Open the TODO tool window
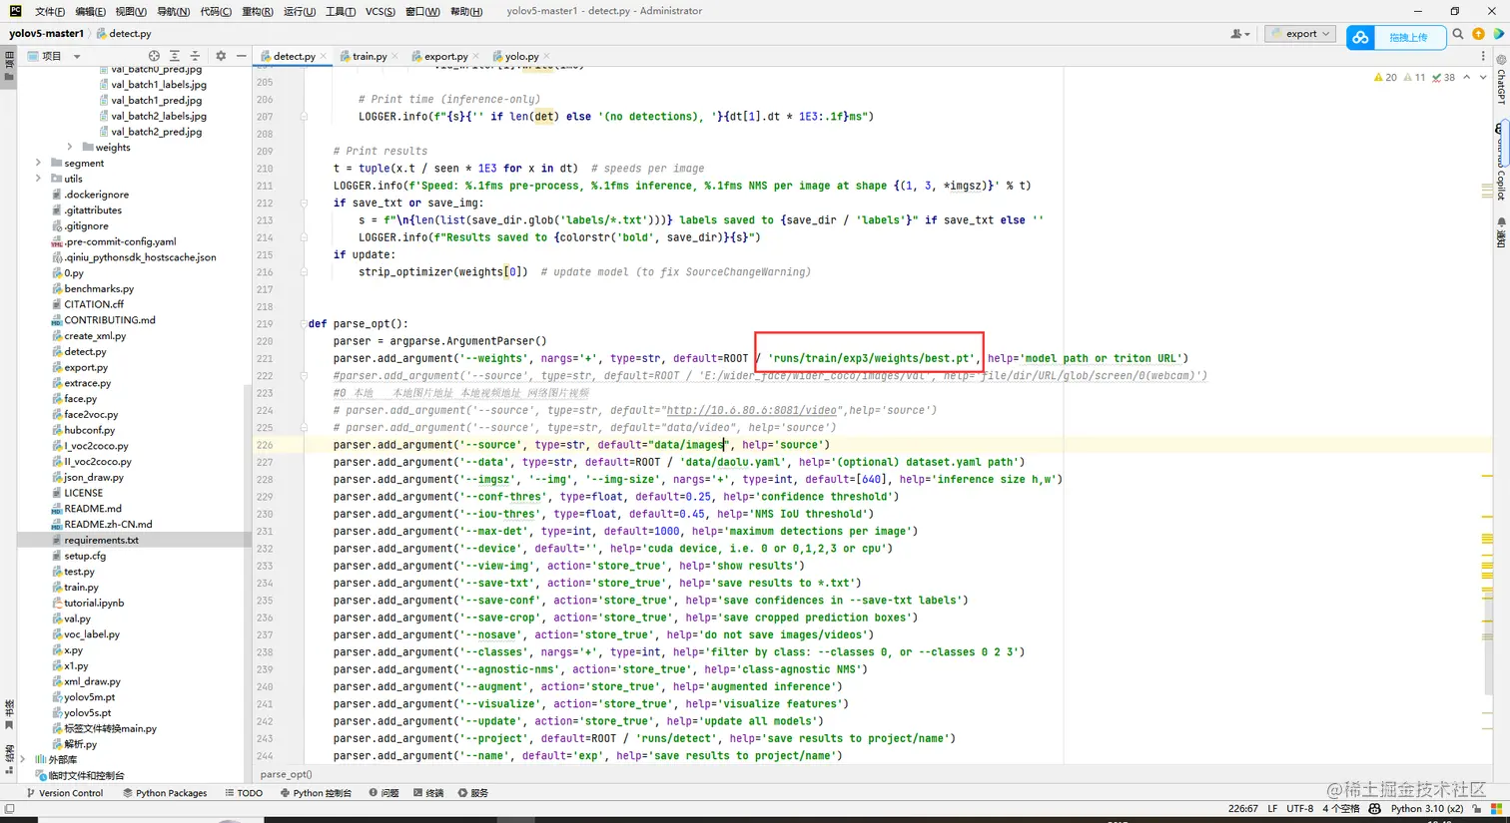 (x=244, y=793)
